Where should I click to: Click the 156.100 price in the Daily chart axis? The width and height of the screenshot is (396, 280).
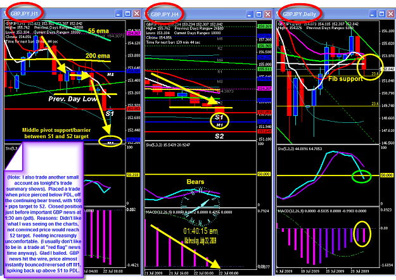(388, 31)
